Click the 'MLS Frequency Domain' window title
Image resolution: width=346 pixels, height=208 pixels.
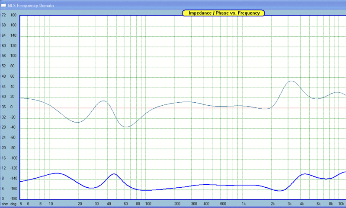click(31, 6)
